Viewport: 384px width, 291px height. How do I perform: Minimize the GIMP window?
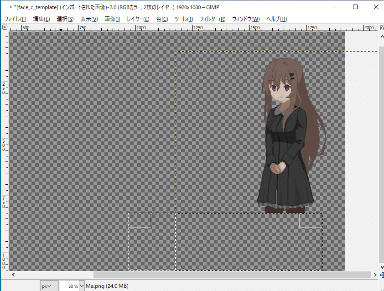(335, 7)
